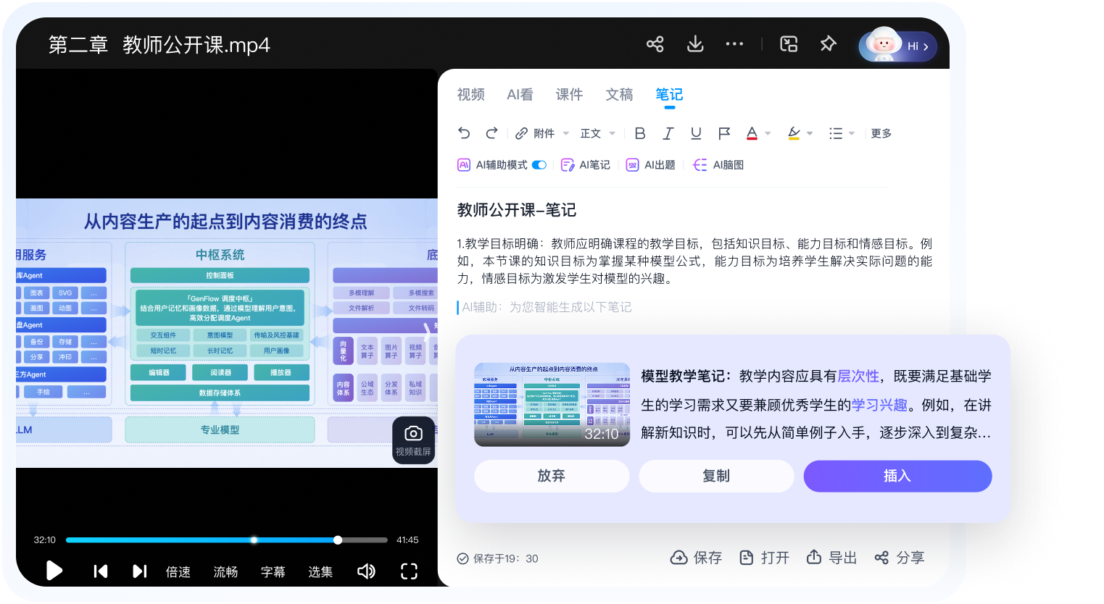The width and height of the screenshot is (1104, 604).
Task: Click the 学习兴趣 highlighted link
Action: pos(879,405)
